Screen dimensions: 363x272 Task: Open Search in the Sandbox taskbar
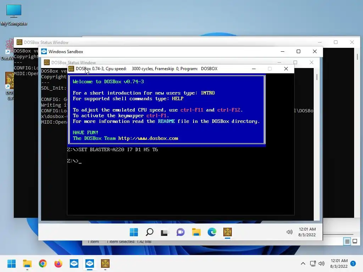click(x=150, y=232)
